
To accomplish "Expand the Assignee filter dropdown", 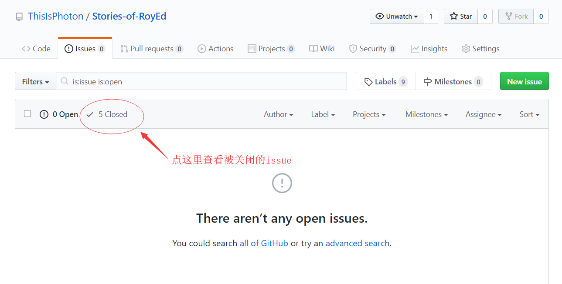I will point(484,114).
